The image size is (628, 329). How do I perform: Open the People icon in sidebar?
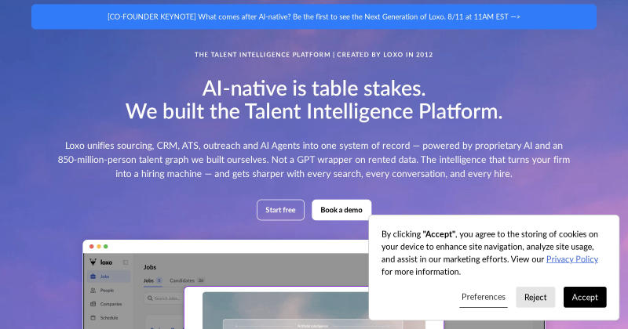tap(93, 290)
